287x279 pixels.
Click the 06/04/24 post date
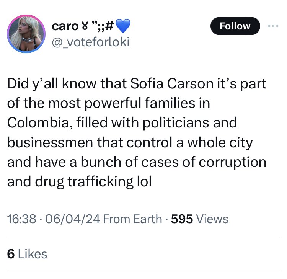[72, 219]
